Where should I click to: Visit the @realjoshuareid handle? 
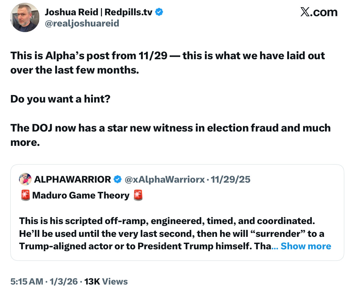coord(82,23)
